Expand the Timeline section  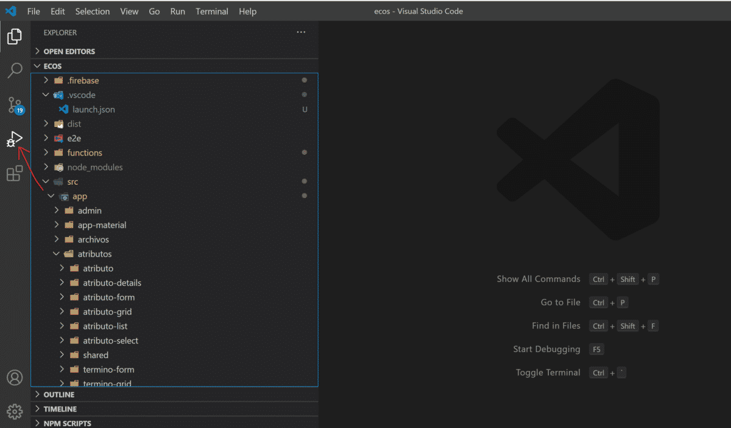click(38, 409)
